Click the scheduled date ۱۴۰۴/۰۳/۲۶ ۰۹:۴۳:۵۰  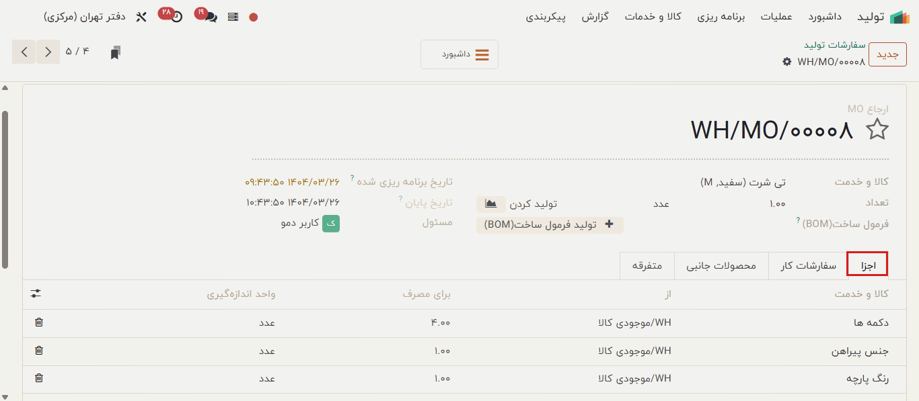click(292, 182)
